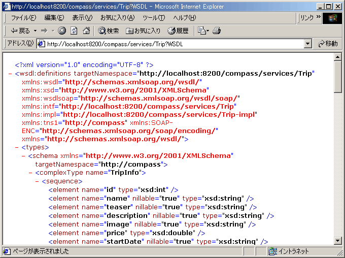The image size is (345, 258).
Task: Click the forward arrow button
Action: point(44,31)
